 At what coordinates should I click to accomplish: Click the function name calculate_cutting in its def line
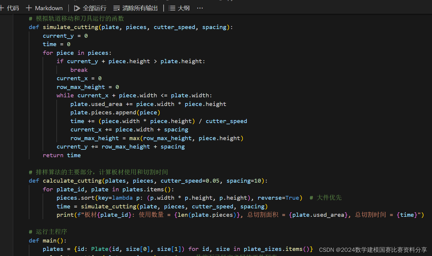[x=72, y=181]
